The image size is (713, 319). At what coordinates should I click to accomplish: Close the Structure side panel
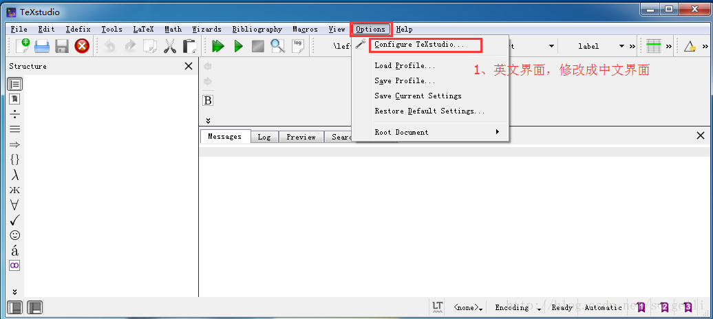tap(189, 67)
